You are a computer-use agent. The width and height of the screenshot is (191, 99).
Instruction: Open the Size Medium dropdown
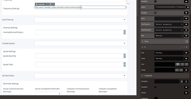[x=169, y=36]
